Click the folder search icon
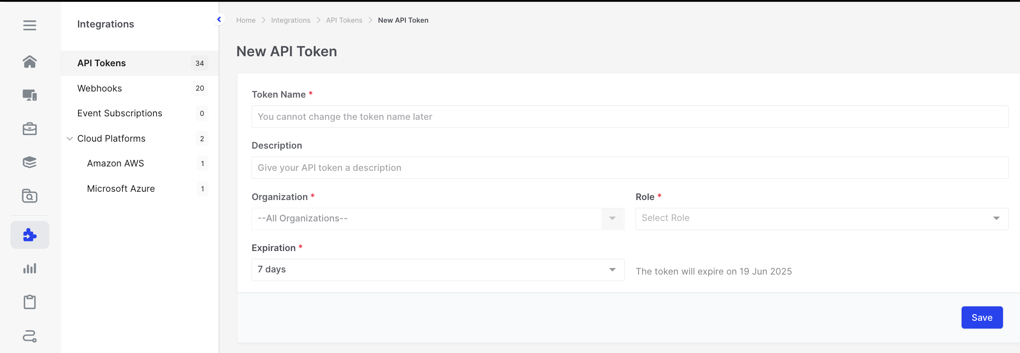 click(x=30, y=196)
